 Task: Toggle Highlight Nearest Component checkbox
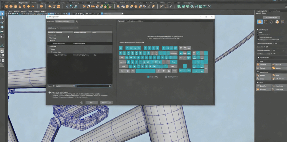[259, 40]
